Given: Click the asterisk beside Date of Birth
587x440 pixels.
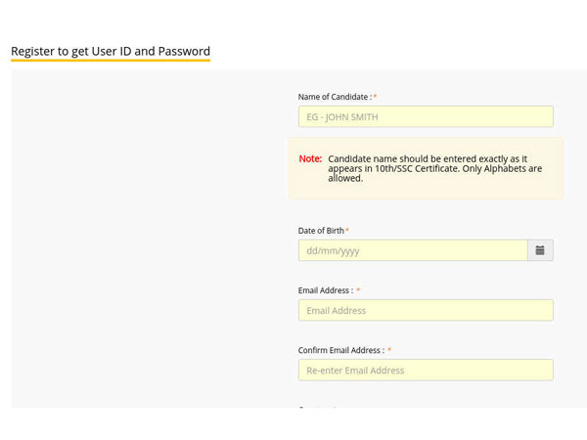Looking at the screenshot, I should coord(347,230).
